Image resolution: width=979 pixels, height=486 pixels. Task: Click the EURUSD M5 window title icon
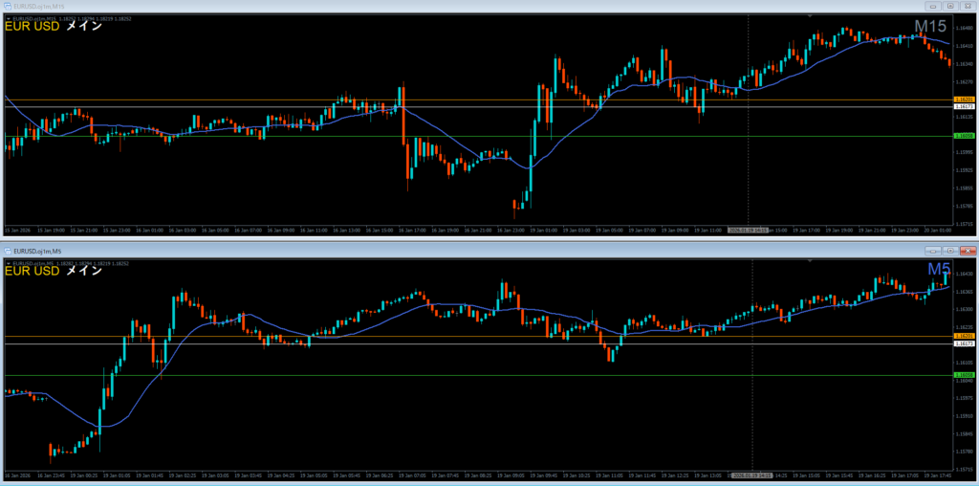(x=7, y=251)
